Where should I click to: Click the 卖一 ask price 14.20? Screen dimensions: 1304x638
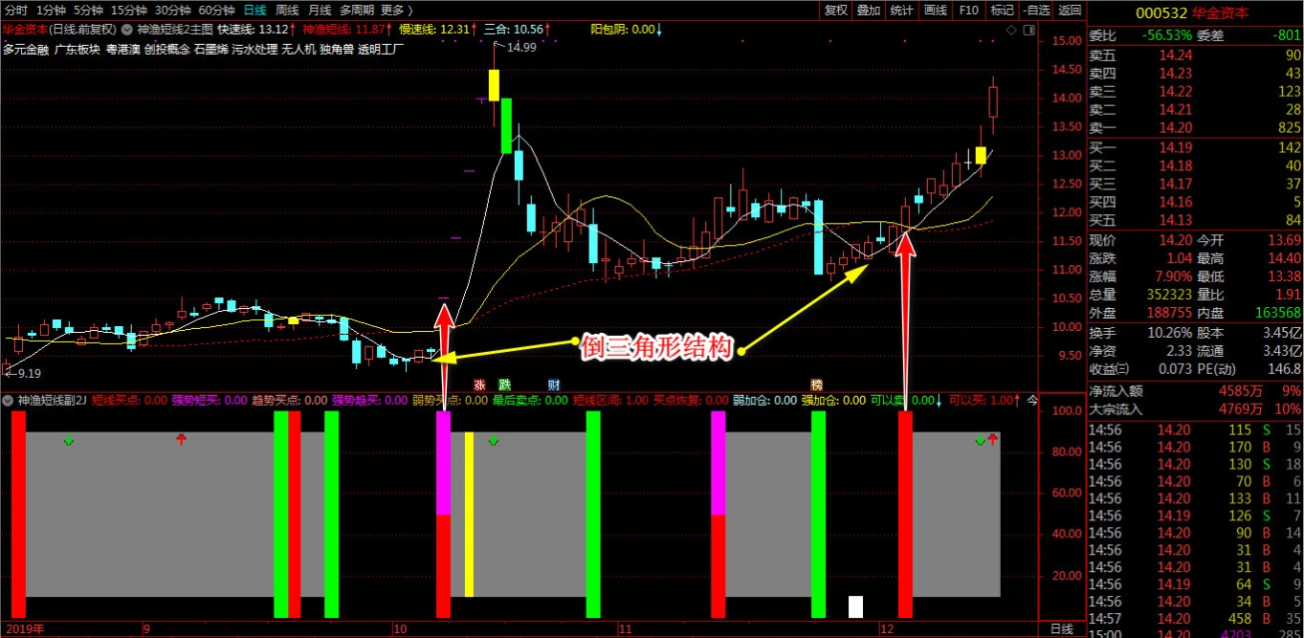1175,128
